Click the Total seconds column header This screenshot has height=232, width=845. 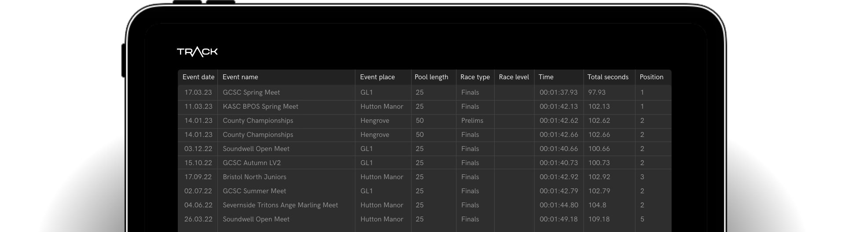click(x=608, y=77)
